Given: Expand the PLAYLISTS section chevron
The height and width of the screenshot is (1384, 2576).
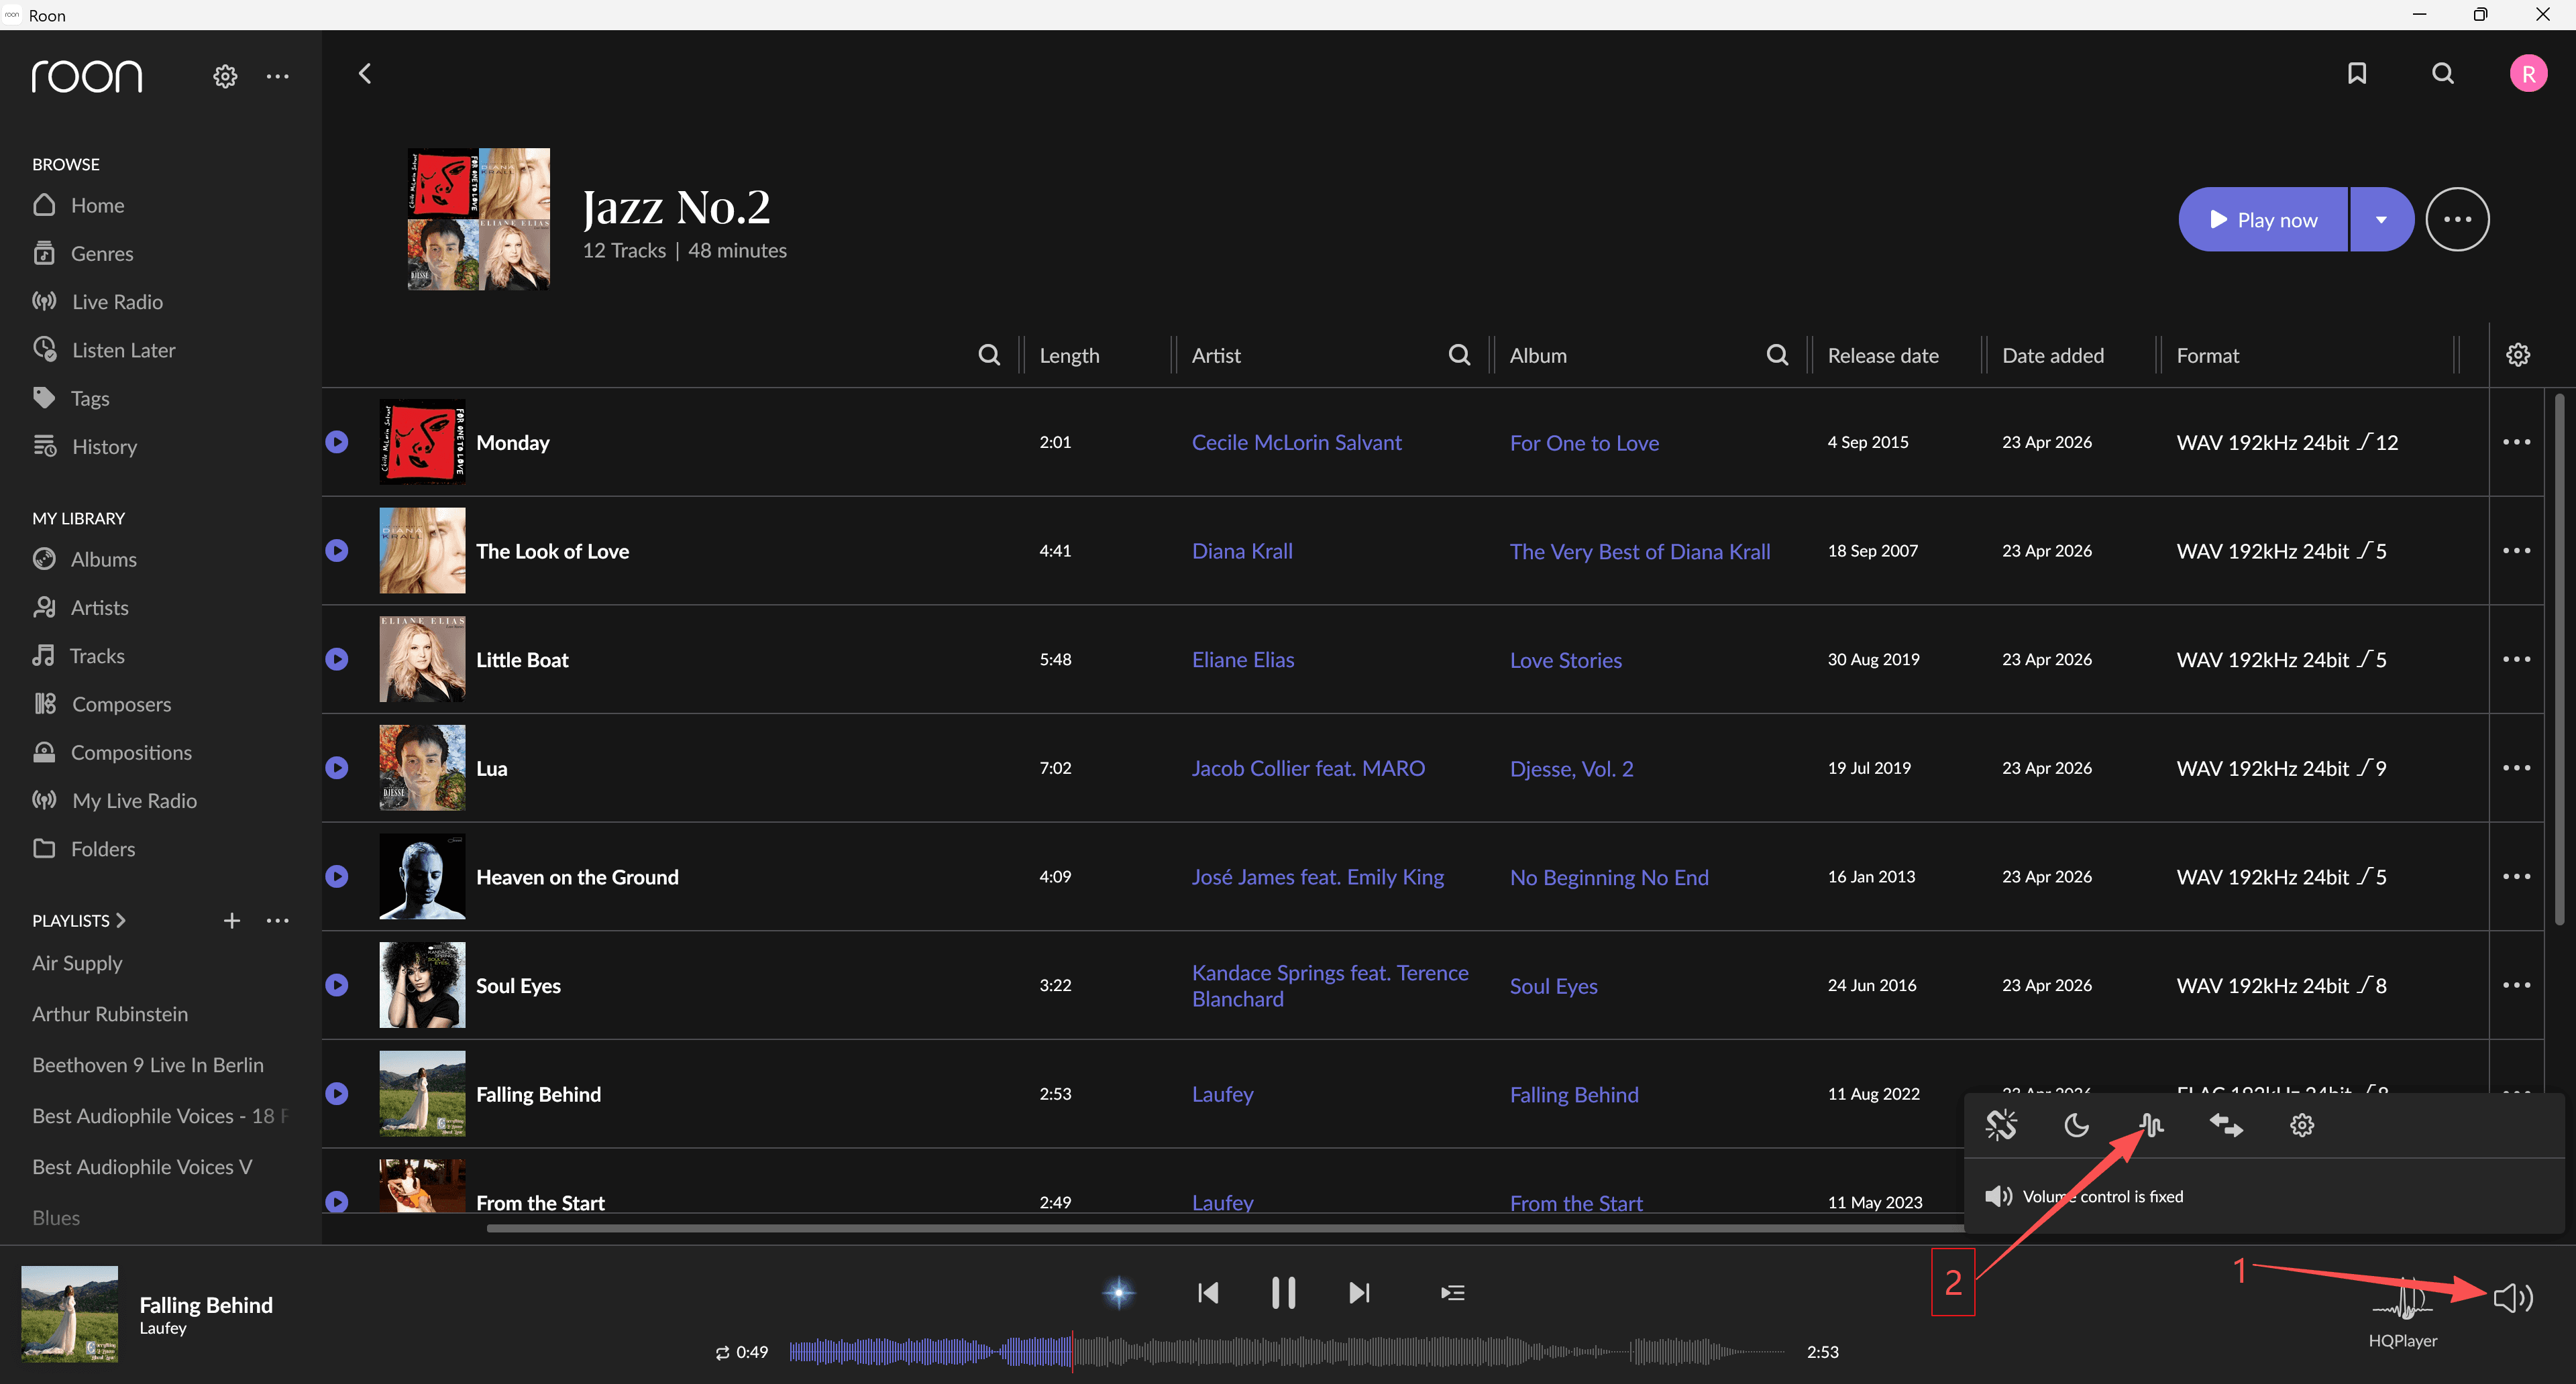Looking at the screenshot, I should point(121,921).
